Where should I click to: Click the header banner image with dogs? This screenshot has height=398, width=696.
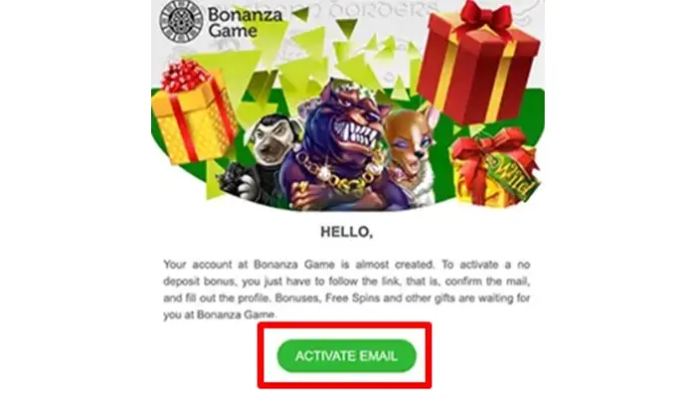pyautogui.click(x=348, y=105)
